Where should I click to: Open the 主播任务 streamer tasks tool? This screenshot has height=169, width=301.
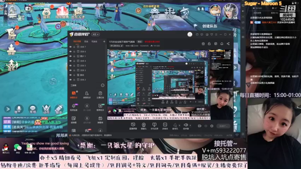(100, 95)
